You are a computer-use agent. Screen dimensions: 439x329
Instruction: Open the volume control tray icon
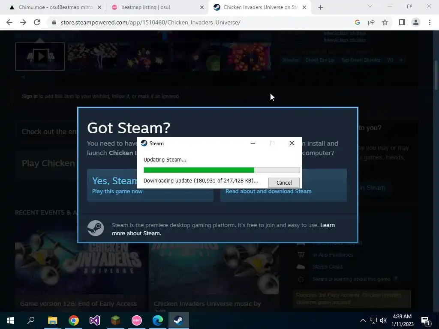(x=383, y=320)
